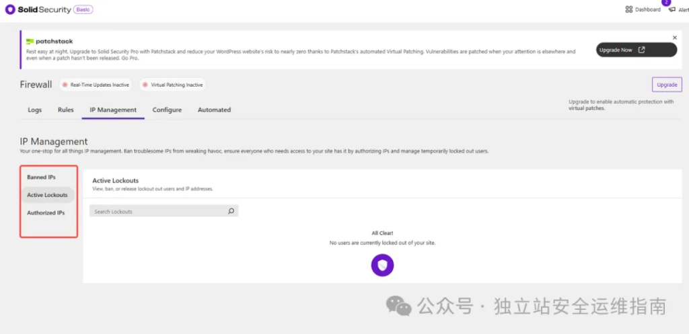The image size is (689, 334).
Task: Click the Patchstack logo in the banner
Action: tap(49, 41)
